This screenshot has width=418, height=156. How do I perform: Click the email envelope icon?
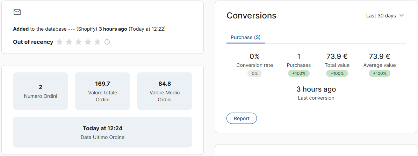pos(17,12)
